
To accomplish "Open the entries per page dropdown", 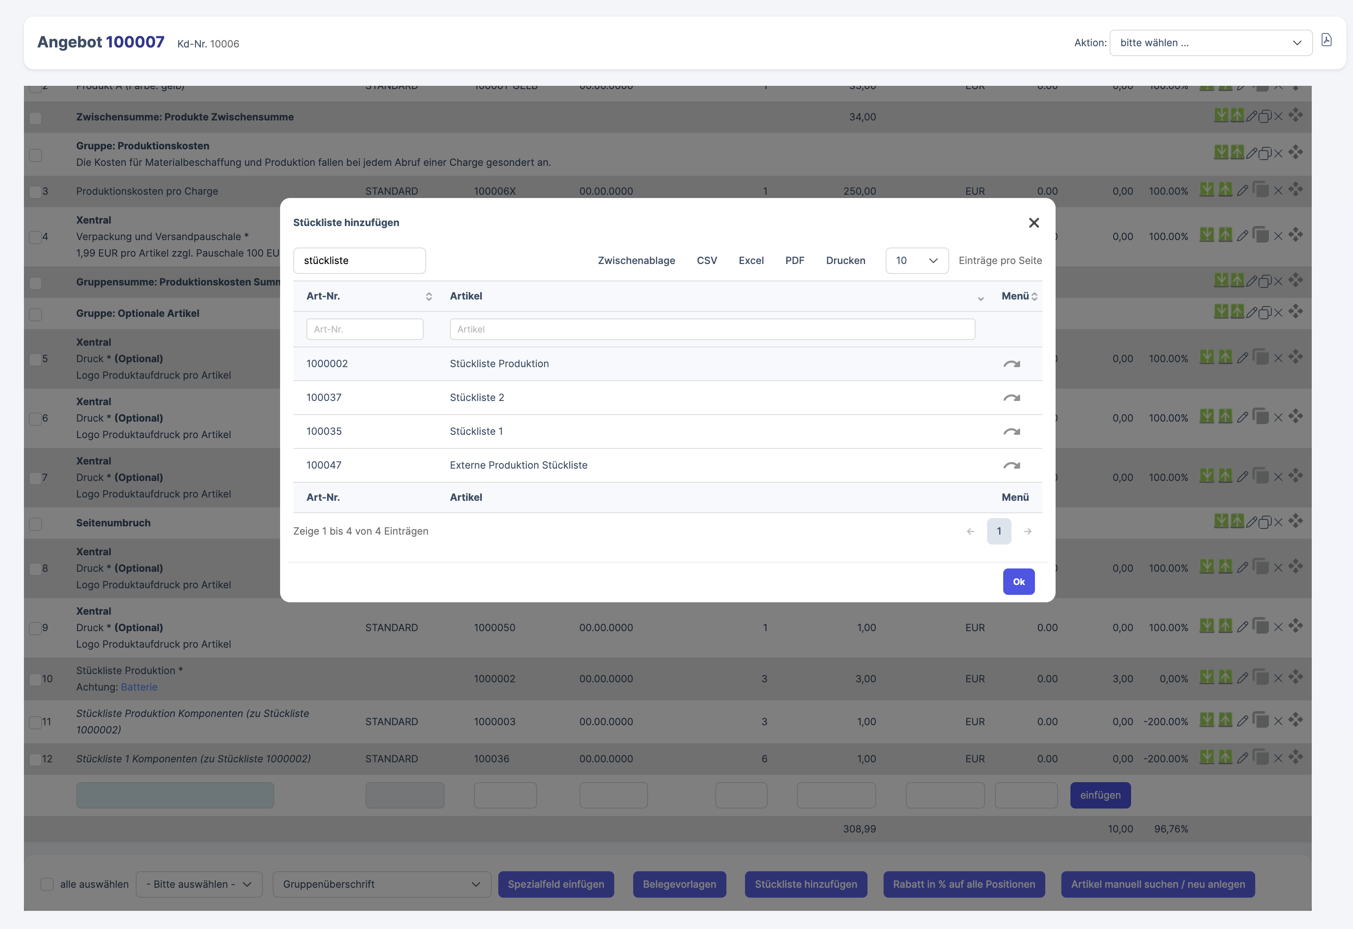I will [916, 261].
